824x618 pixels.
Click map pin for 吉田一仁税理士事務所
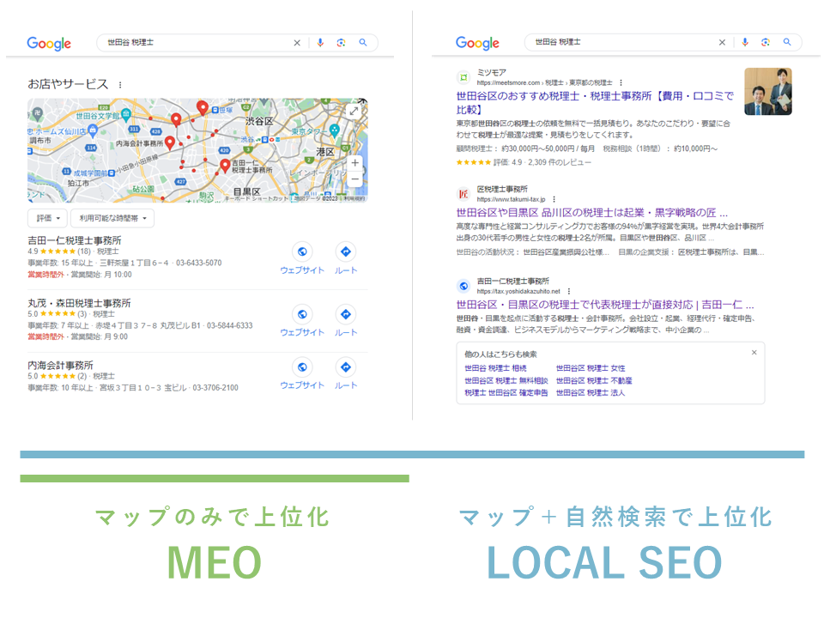(x=225, y=167)
